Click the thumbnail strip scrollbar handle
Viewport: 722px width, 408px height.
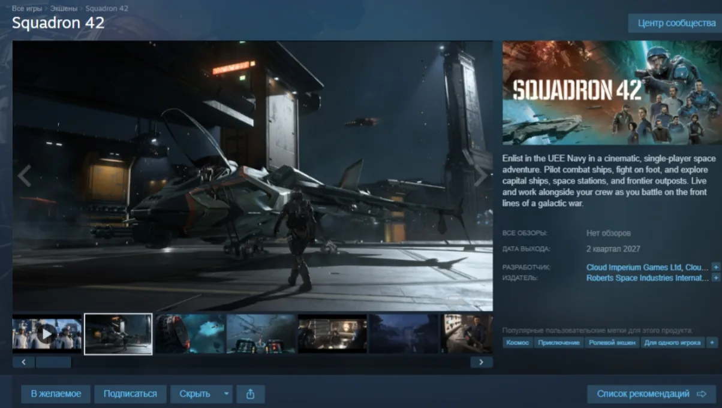click(53, 362)
